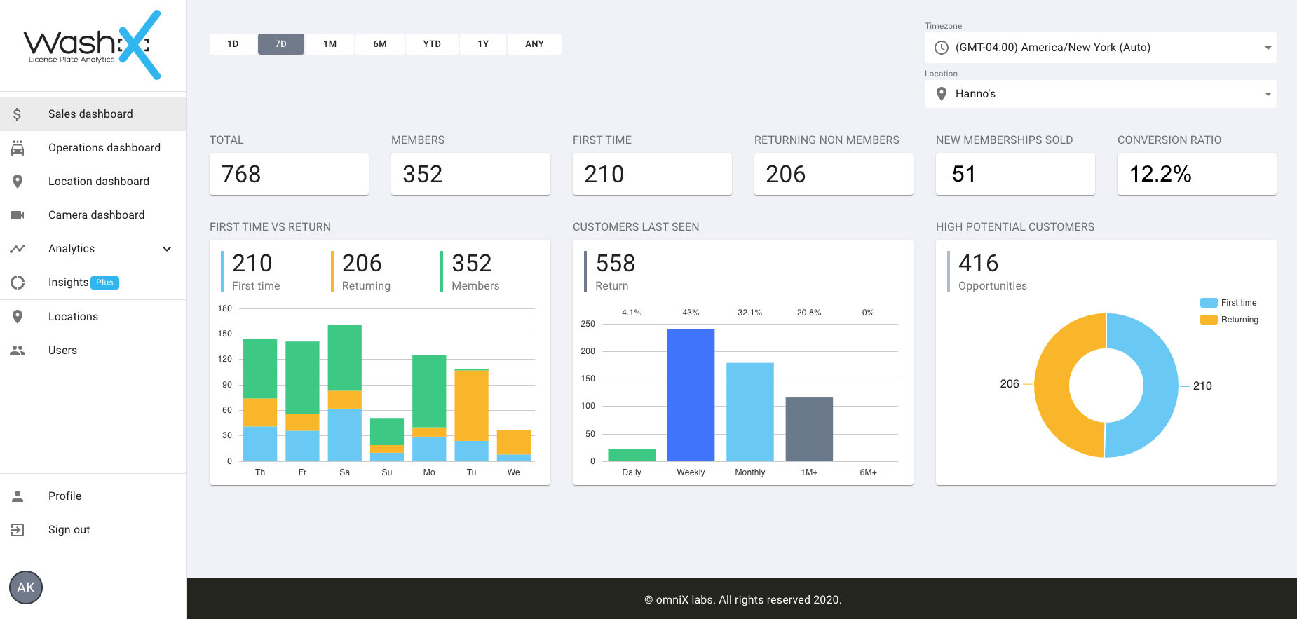Go to Location dashboard
Image resolution: width=1297 pixels, height=619 pixels.
pyautogui.click(x=98, y=182)
